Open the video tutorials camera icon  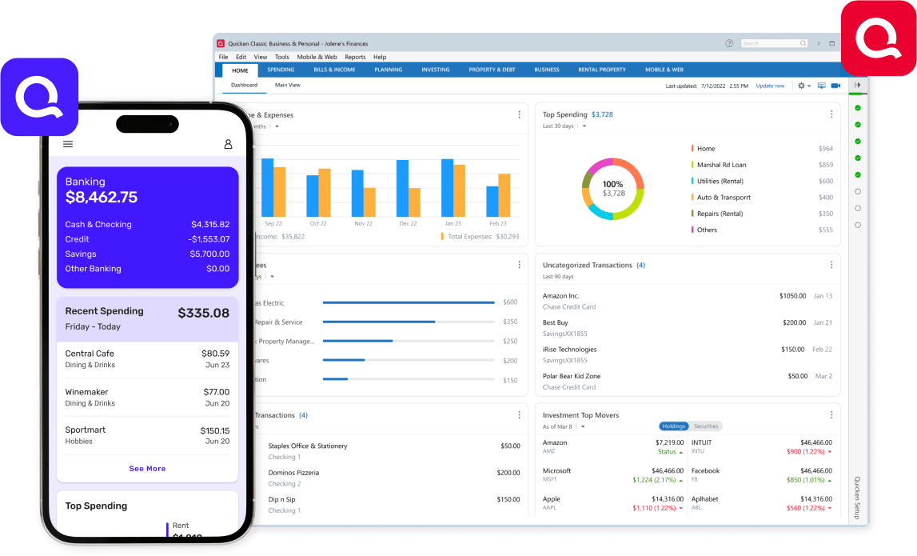click(x=835, y=86)
